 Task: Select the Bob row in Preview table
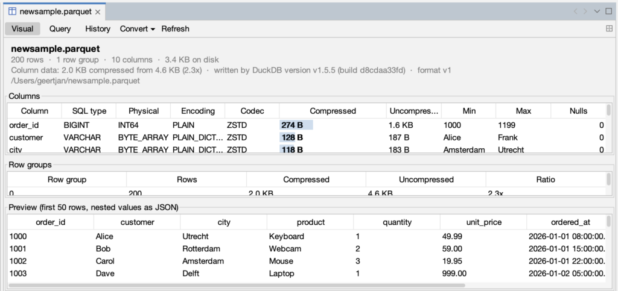click(307, 249)
